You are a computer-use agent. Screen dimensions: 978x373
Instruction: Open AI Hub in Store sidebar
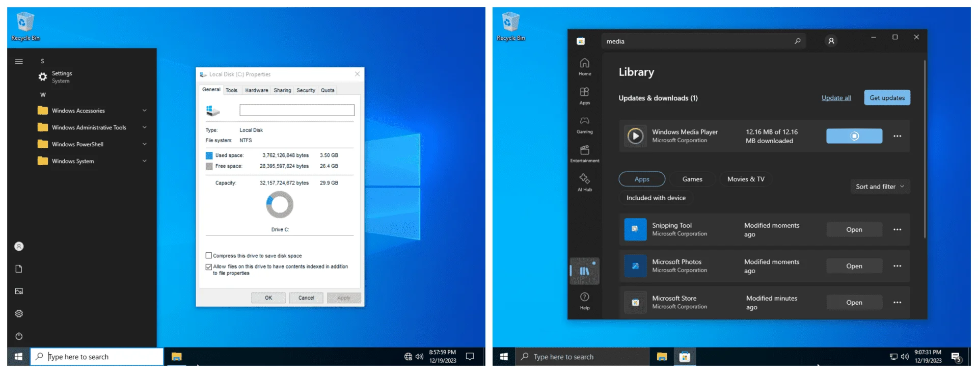point(585,182)
